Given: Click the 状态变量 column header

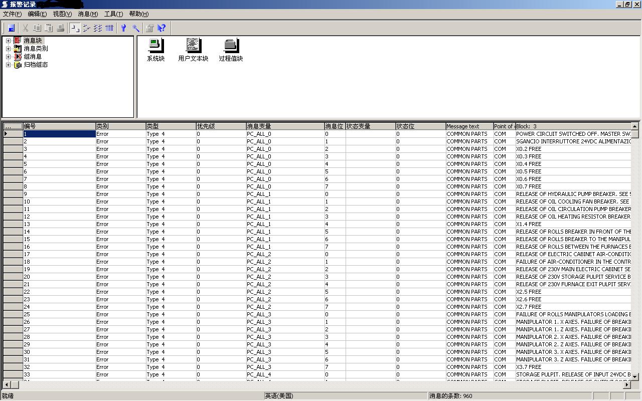Looking at the screenshot, I should tap(370, 126).
